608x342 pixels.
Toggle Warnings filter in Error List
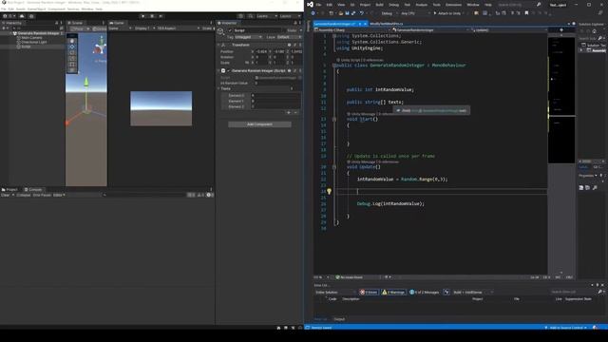393,292
